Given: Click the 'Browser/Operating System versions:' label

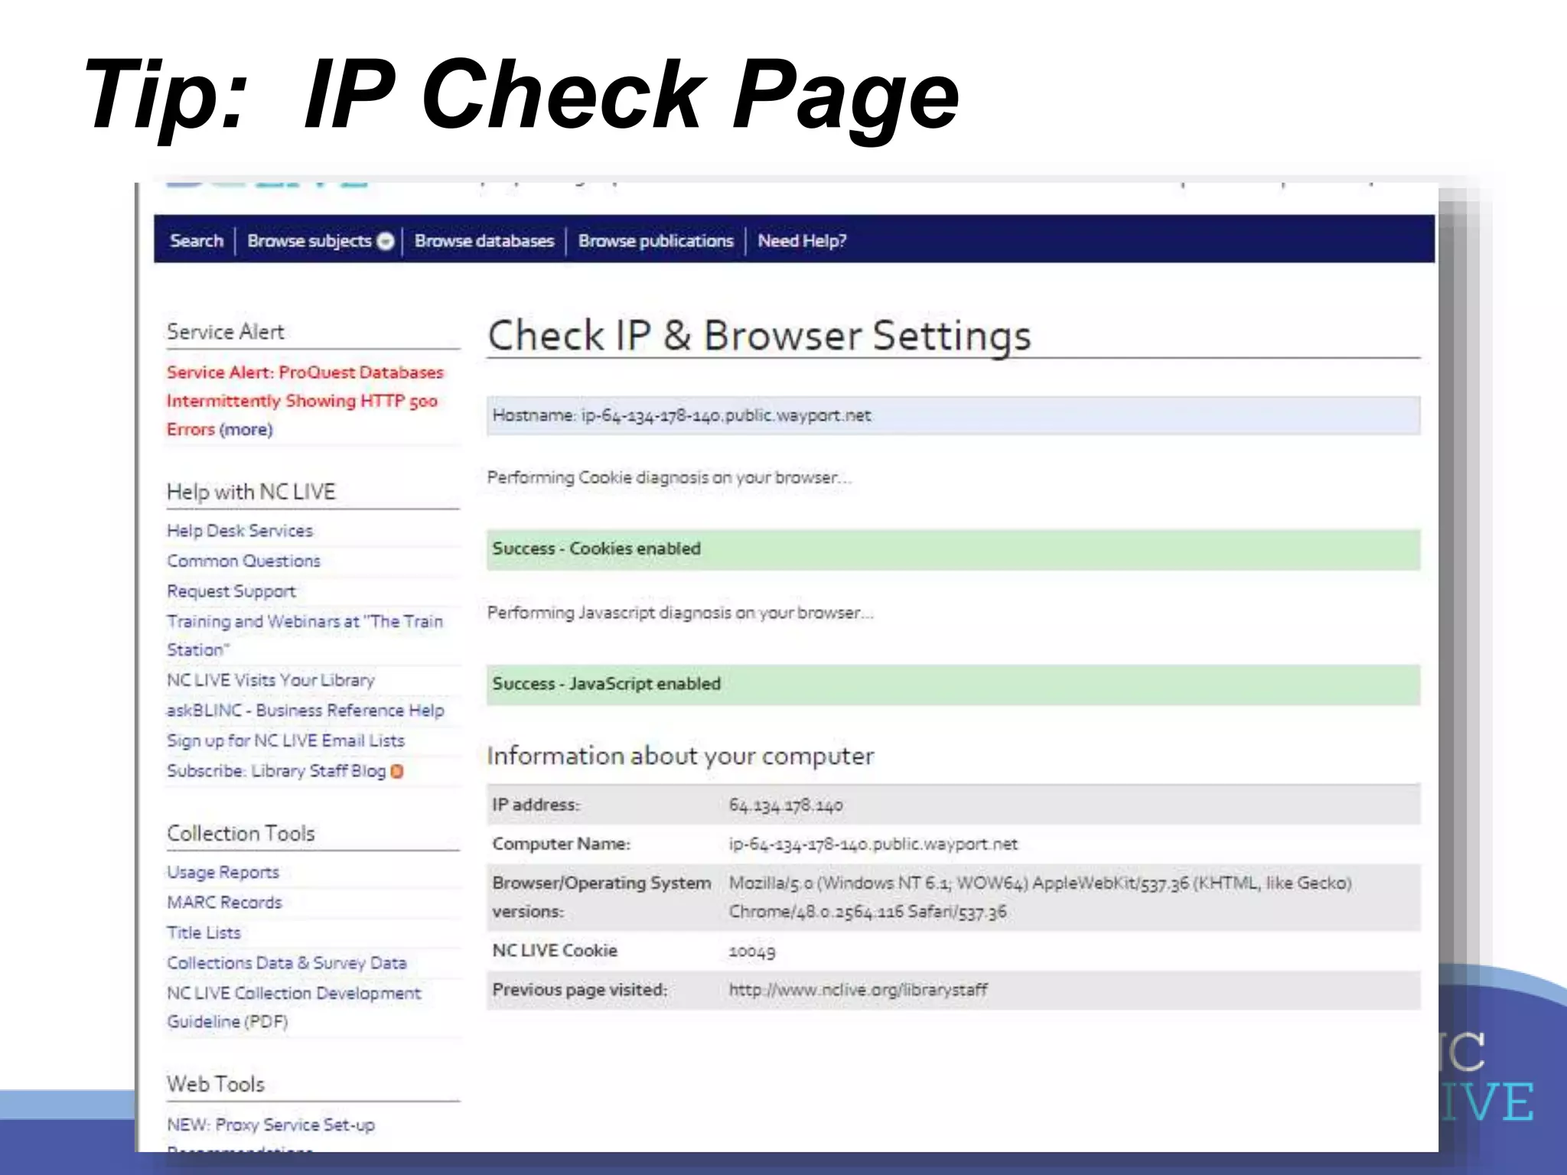Looking at the screenshot, I should tap(601, 897).
